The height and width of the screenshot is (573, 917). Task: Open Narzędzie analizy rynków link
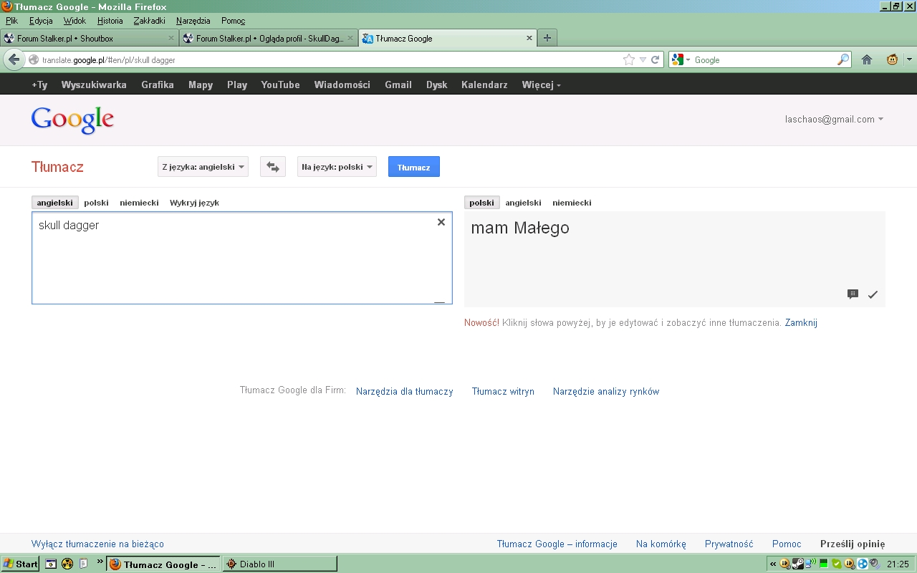(606, 392)
